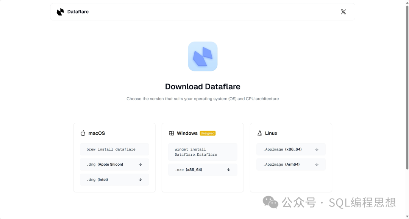This screenshot has width=409, height=219.
Task: Click the large blue Dataflare app icon
Action: click(x=203, y=56)
